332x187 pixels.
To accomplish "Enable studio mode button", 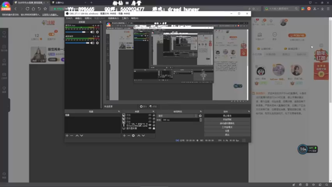I will [x=227, y=127].
